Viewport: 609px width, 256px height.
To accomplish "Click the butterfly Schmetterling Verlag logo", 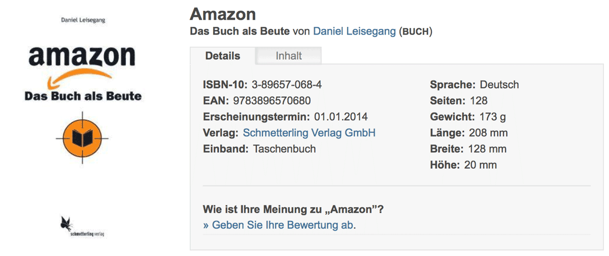I will pos(82,227).
